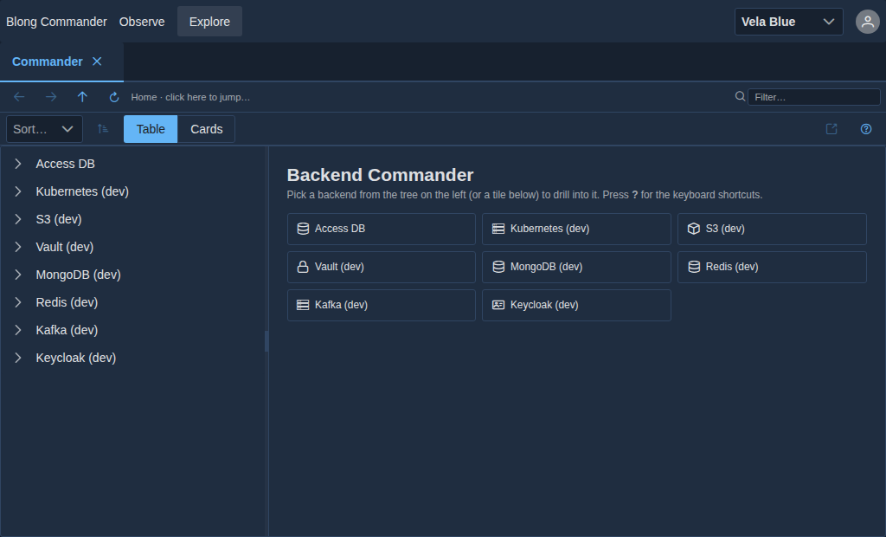Expand the Vault (dev) tree node

18,247
